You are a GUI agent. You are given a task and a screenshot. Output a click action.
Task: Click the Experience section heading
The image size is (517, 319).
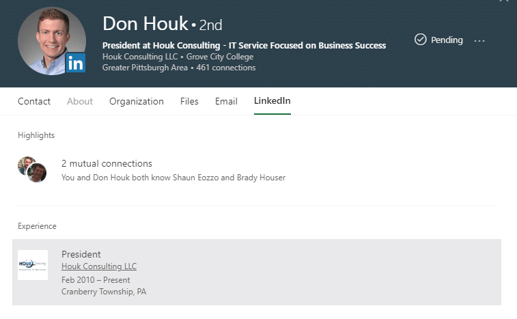pyautogui.click(x=37, y=226)
